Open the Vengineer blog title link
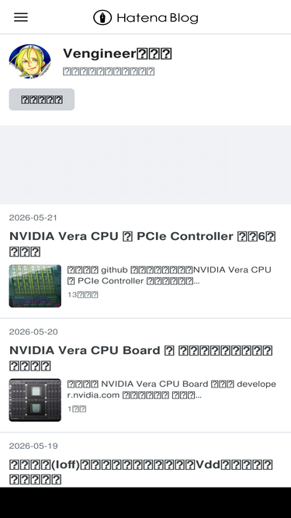The width and height of the screenshot is (291, 518). [x=117, y=53]
